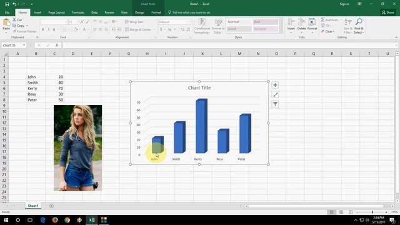Click the Select All corner triangle
The height and width of the screenshot is (225, 400).
coord(5,54)
